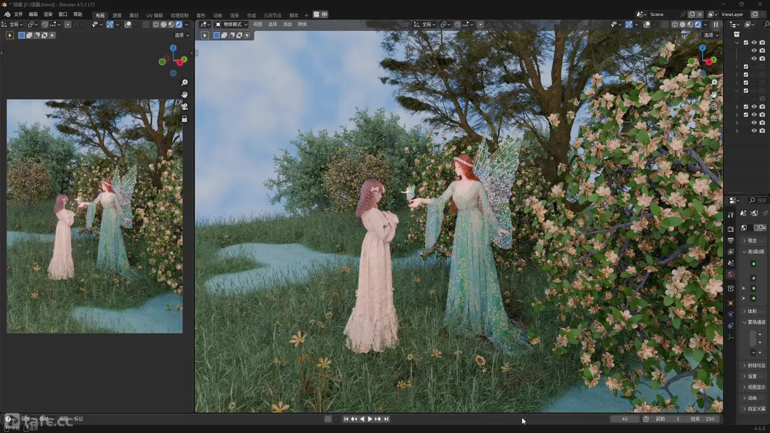Open the Output properties tab icon
The width and height of the screenshot is (770, 433).
pyautogui.click(x=731, y=241)
